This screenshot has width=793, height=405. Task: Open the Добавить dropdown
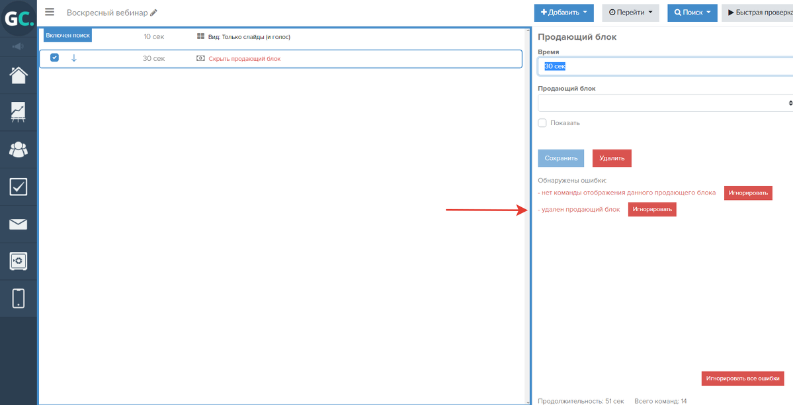(564, 13)
